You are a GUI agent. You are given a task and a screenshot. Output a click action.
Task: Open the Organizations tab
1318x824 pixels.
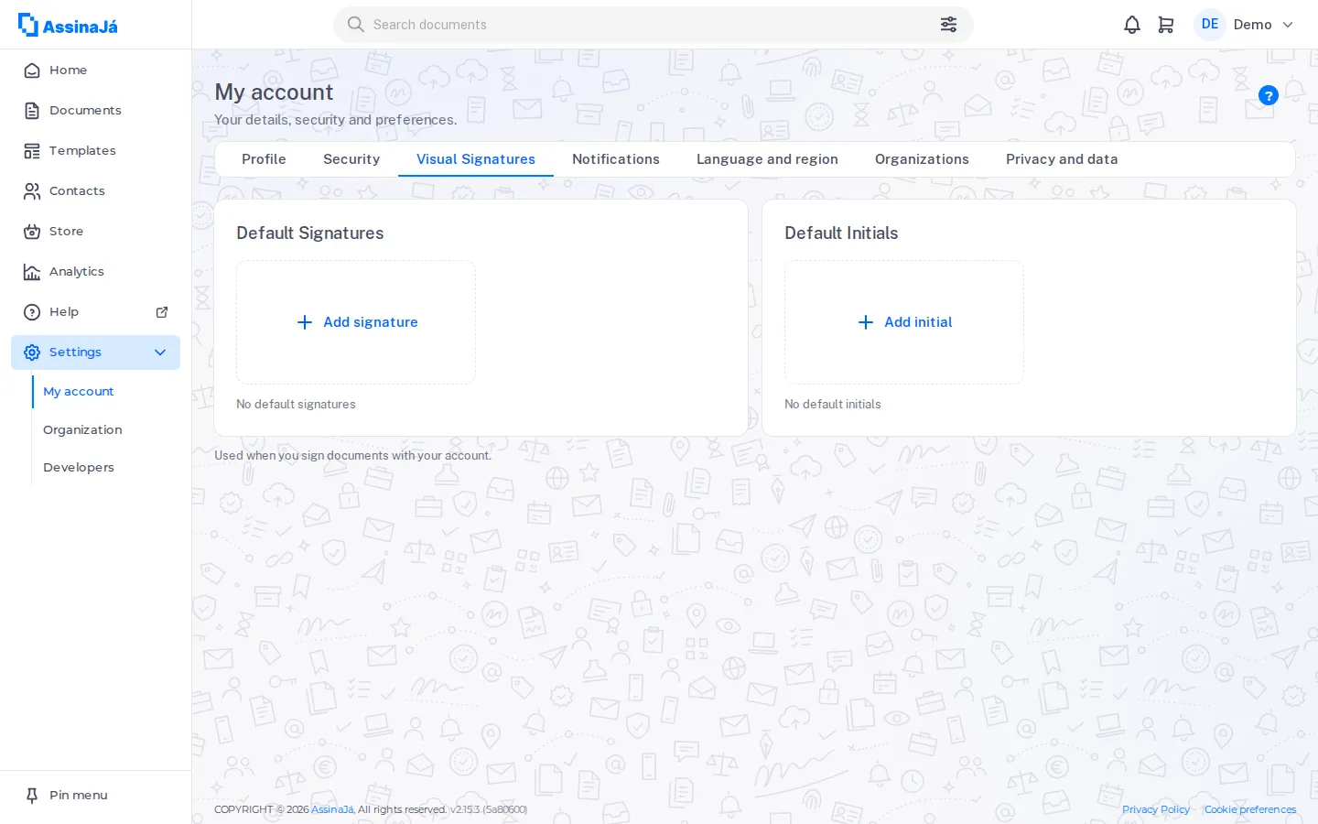[922, 159]
